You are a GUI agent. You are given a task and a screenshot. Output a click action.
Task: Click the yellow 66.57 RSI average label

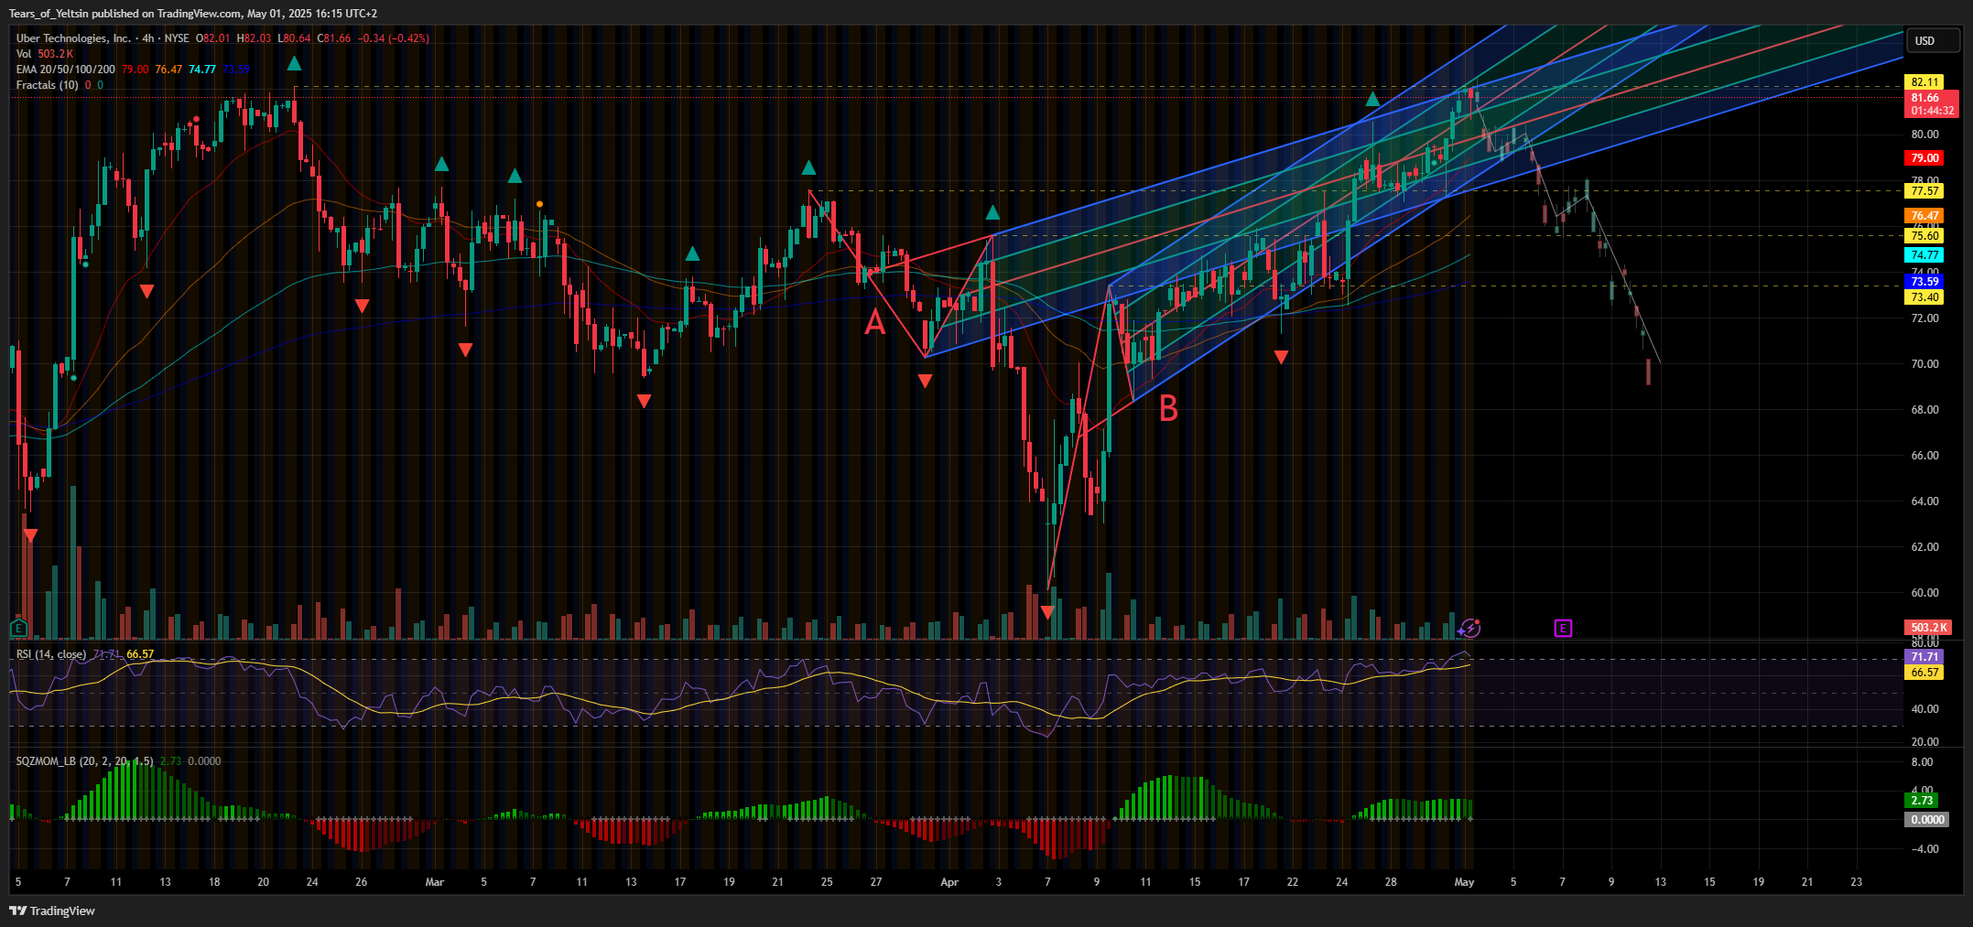pyautogui.click(x=1924, y=673)
